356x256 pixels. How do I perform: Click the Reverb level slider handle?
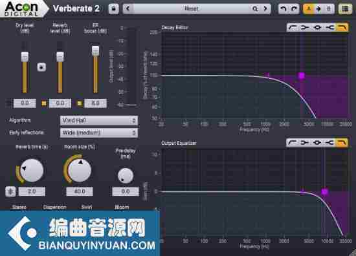tap(60, 56)
